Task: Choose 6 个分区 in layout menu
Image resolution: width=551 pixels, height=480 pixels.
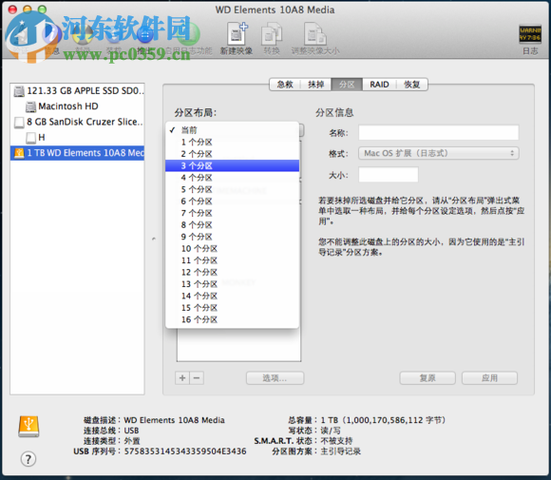Action: [x=233, y=202]
